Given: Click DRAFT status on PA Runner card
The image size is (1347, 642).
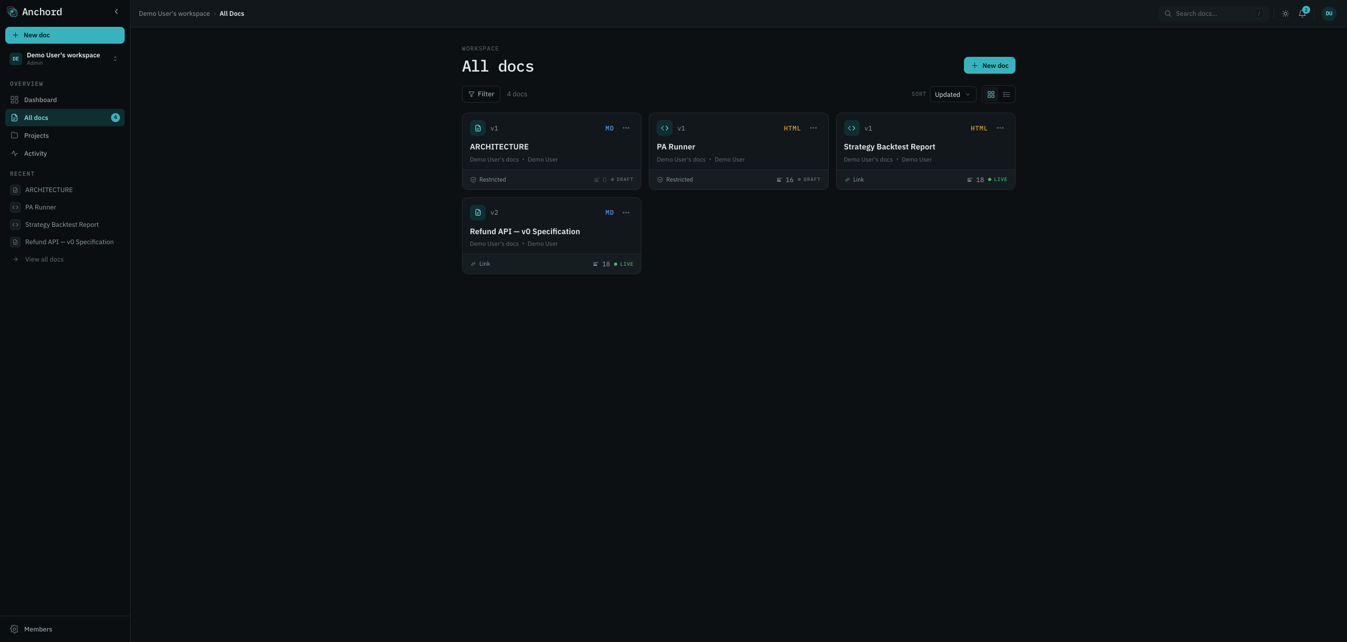Looking at the screenshot, I should (x=809, y=180).
